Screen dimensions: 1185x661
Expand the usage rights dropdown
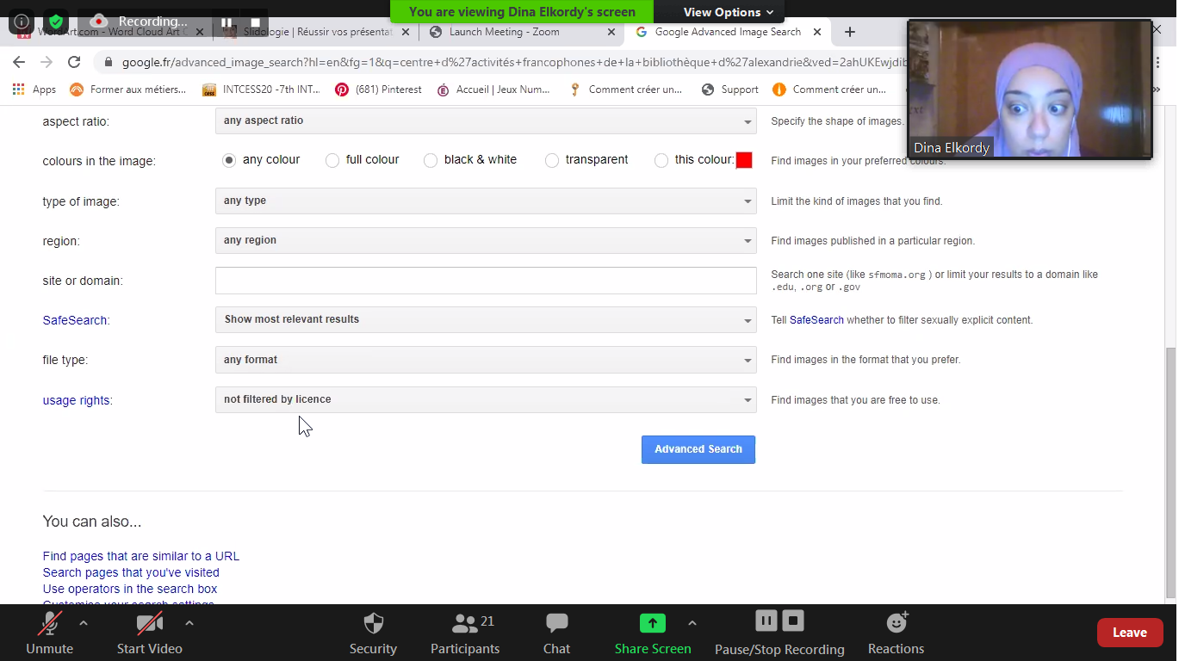[485, 399]
